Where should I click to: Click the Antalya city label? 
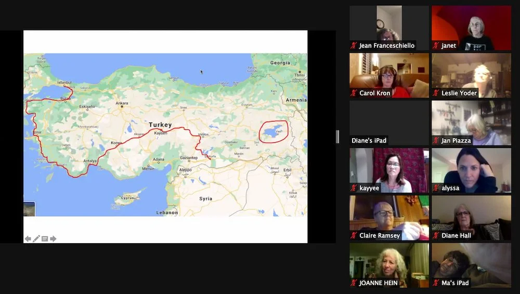pos(90,161)
